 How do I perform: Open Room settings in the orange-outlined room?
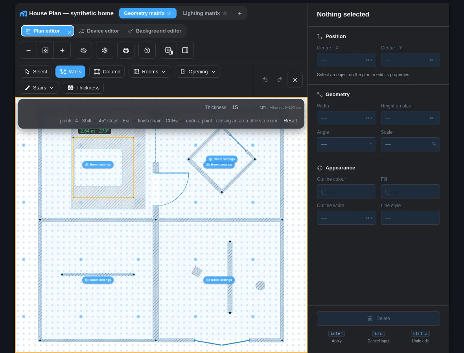(x=98, y=165)
